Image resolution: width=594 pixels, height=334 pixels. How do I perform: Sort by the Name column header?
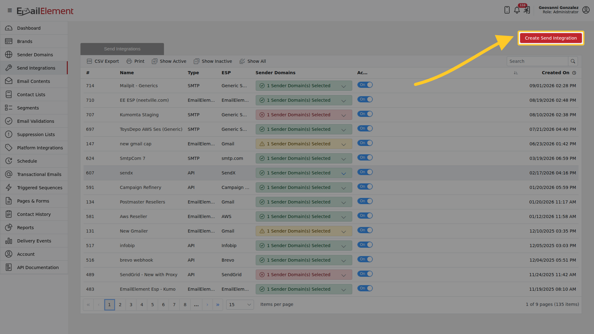[127, 73]
